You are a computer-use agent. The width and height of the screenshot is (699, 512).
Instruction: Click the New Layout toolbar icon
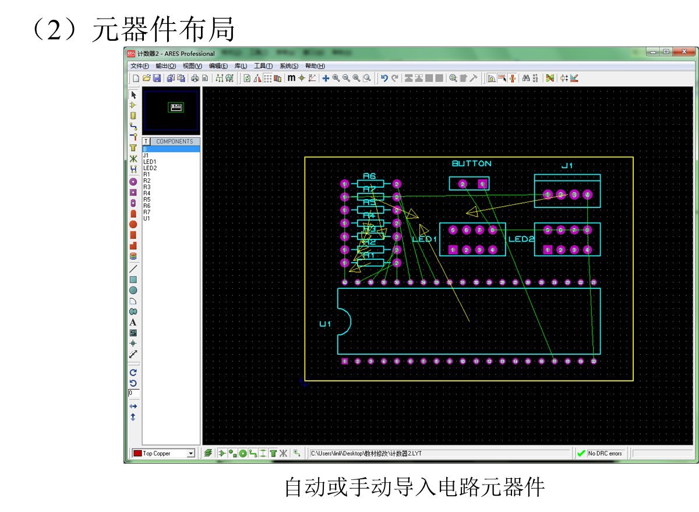(x=136, y=78)
